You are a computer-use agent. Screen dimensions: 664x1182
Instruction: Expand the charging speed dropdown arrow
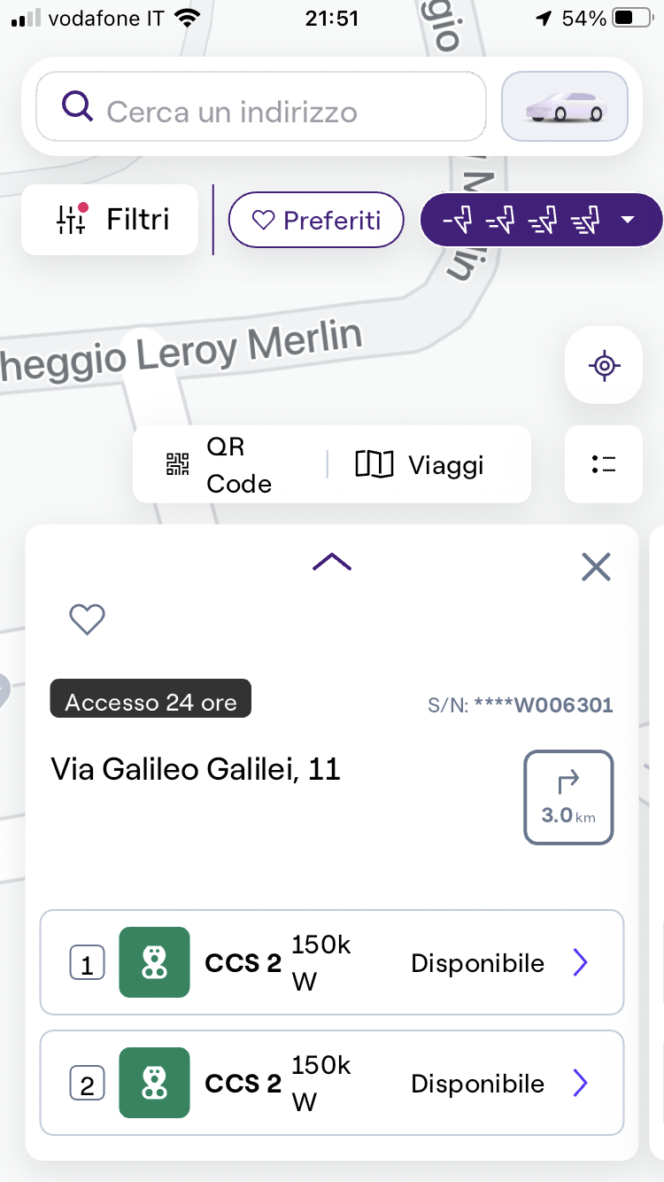pos(629,219)
